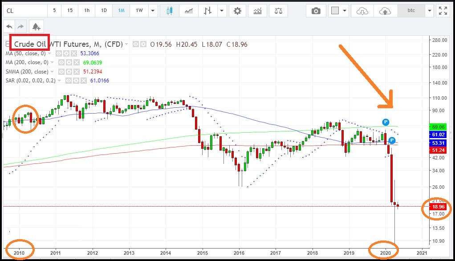Image resolution: width=455 pixels, height=261 pixels.
Task: Add a price alert bell
Action: [x=36, y=27]
